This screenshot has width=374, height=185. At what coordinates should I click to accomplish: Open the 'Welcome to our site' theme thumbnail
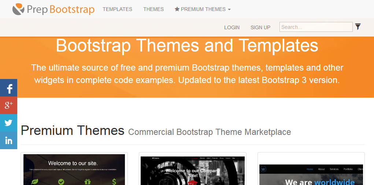tap(74, 170)
